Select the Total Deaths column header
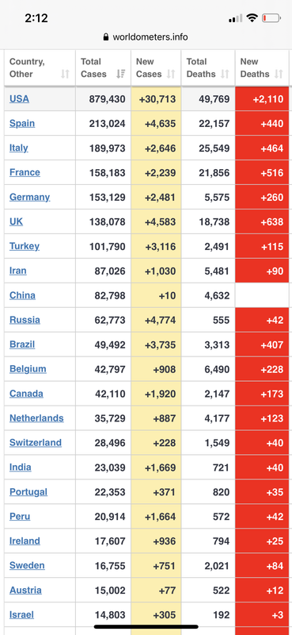Viewport: 292px width, 635px height. click(x=208, y=67)
